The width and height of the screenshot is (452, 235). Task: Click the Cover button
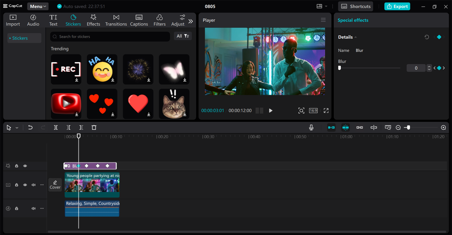coord(55,185)
